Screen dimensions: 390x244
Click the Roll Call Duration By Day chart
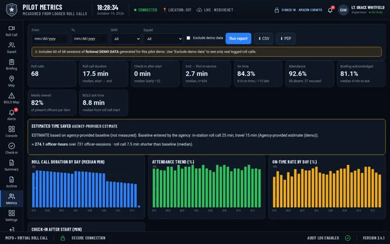(x=86, y=187)
